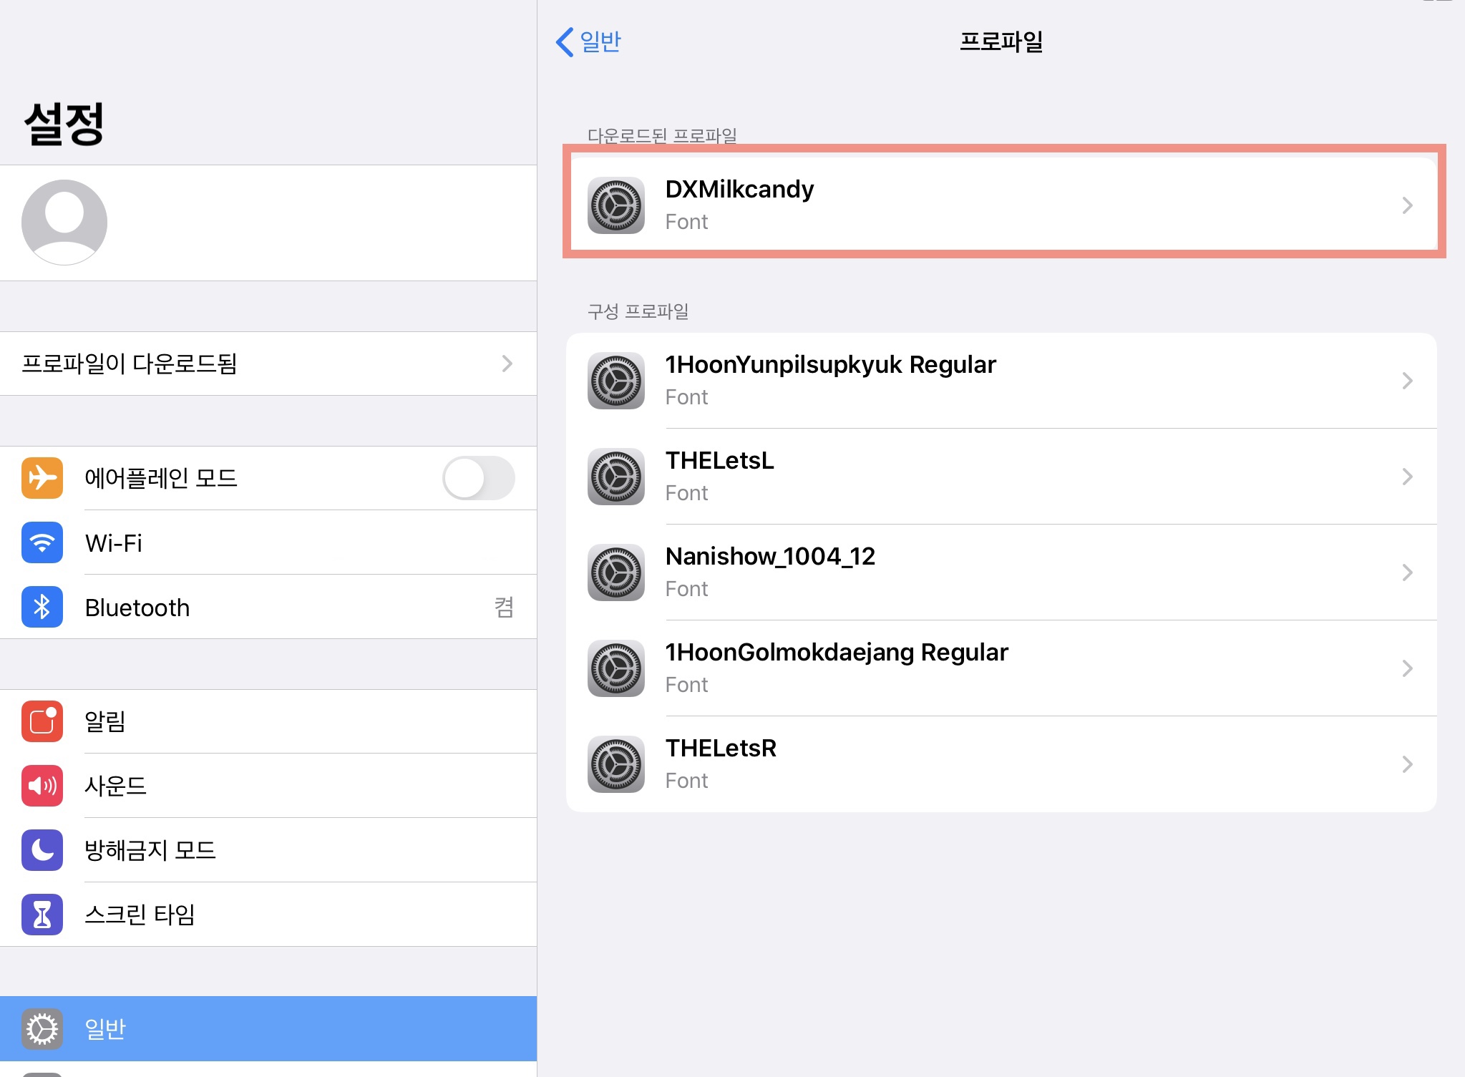Select 일반 in the settings sidebar
The height and width of the screenshot is (1077, 1465).
[268, 1028]
